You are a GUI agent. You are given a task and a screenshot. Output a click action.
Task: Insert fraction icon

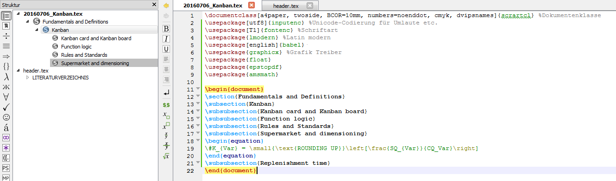(x=166, y=136)
